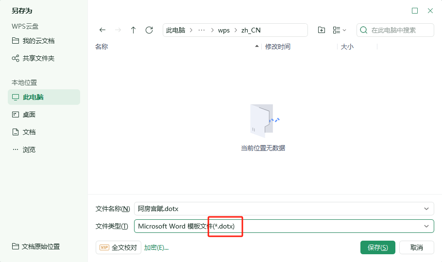Open the 文件类型 file type dropdown
This screenshot has height=262, width=442.
coord(284,226)
